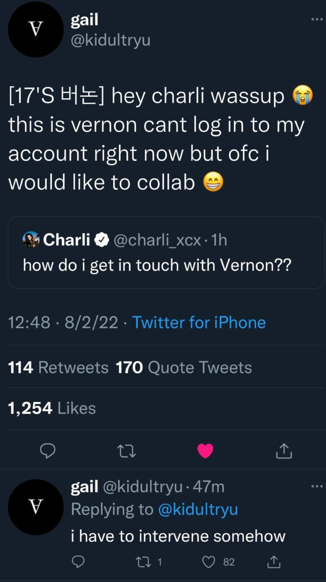Share the 'i have to intervene somehow' reply
Image resolution: width=326 pixels, height=582 pixels.
point(274,562)
